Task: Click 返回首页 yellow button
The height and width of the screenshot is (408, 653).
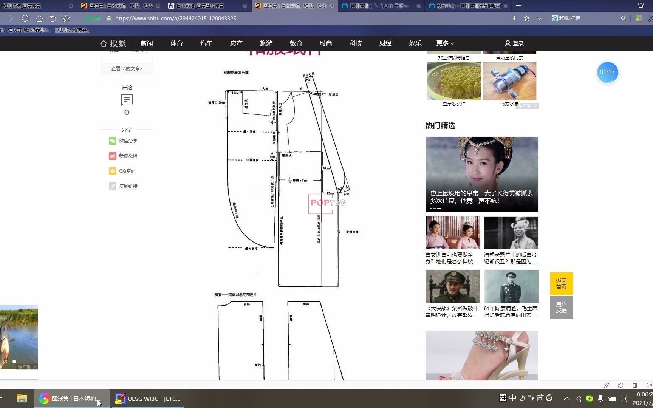Action: 561,283
